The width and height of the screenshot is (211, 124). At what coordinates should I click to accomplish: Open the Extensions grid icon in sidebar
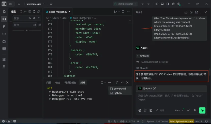tap(4, 59)
